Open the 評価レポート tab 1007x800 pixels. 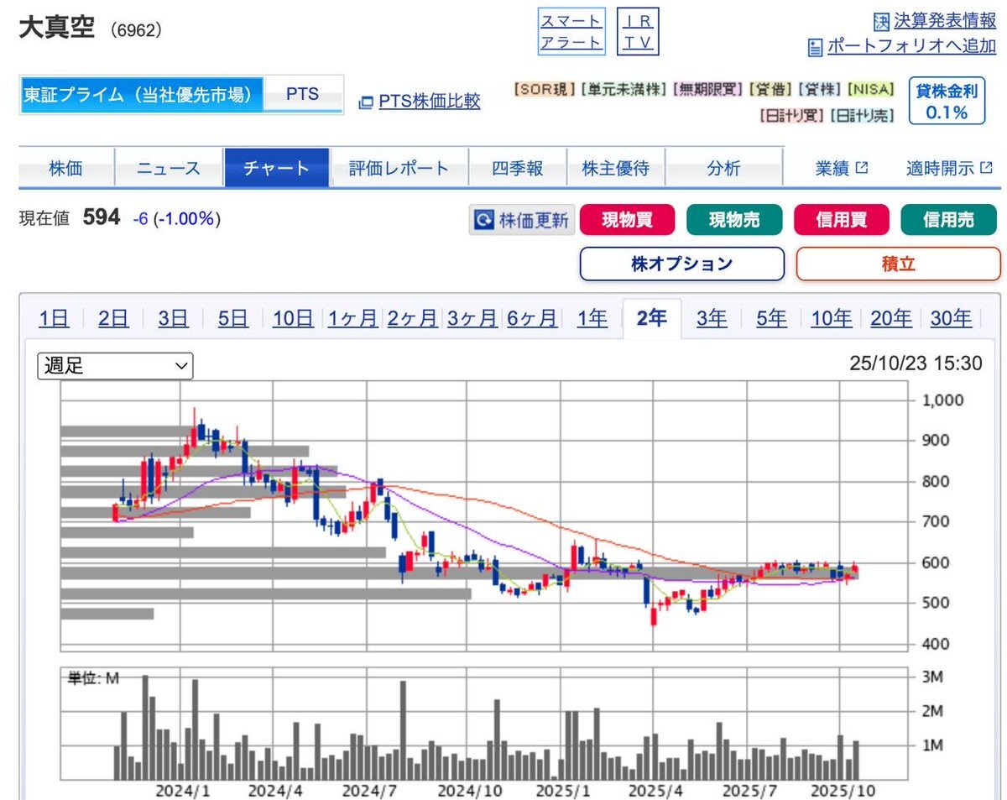click(x=399, y=168)
